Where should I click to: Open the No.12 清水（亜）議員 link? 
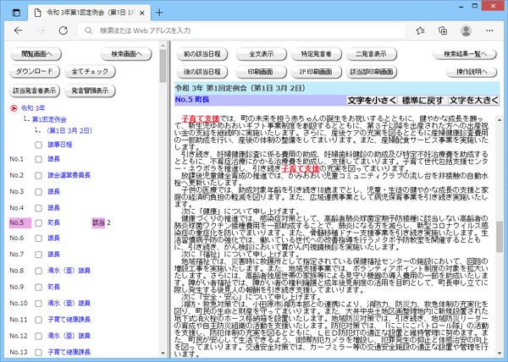(69, 336)
